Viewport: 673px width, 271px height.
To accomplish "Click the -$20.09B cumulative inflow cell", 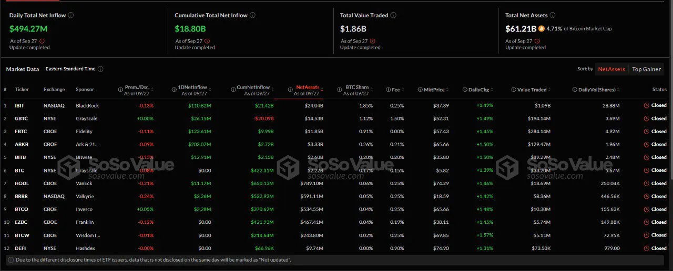I will [x=263, y=118].
